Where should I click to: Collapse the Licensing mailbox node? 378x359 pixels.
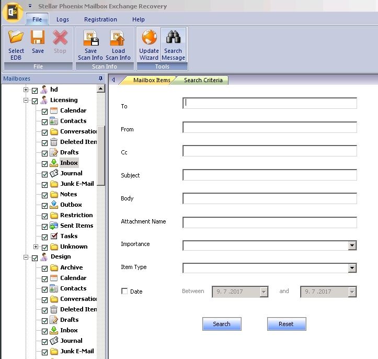[x=26, y=100]
